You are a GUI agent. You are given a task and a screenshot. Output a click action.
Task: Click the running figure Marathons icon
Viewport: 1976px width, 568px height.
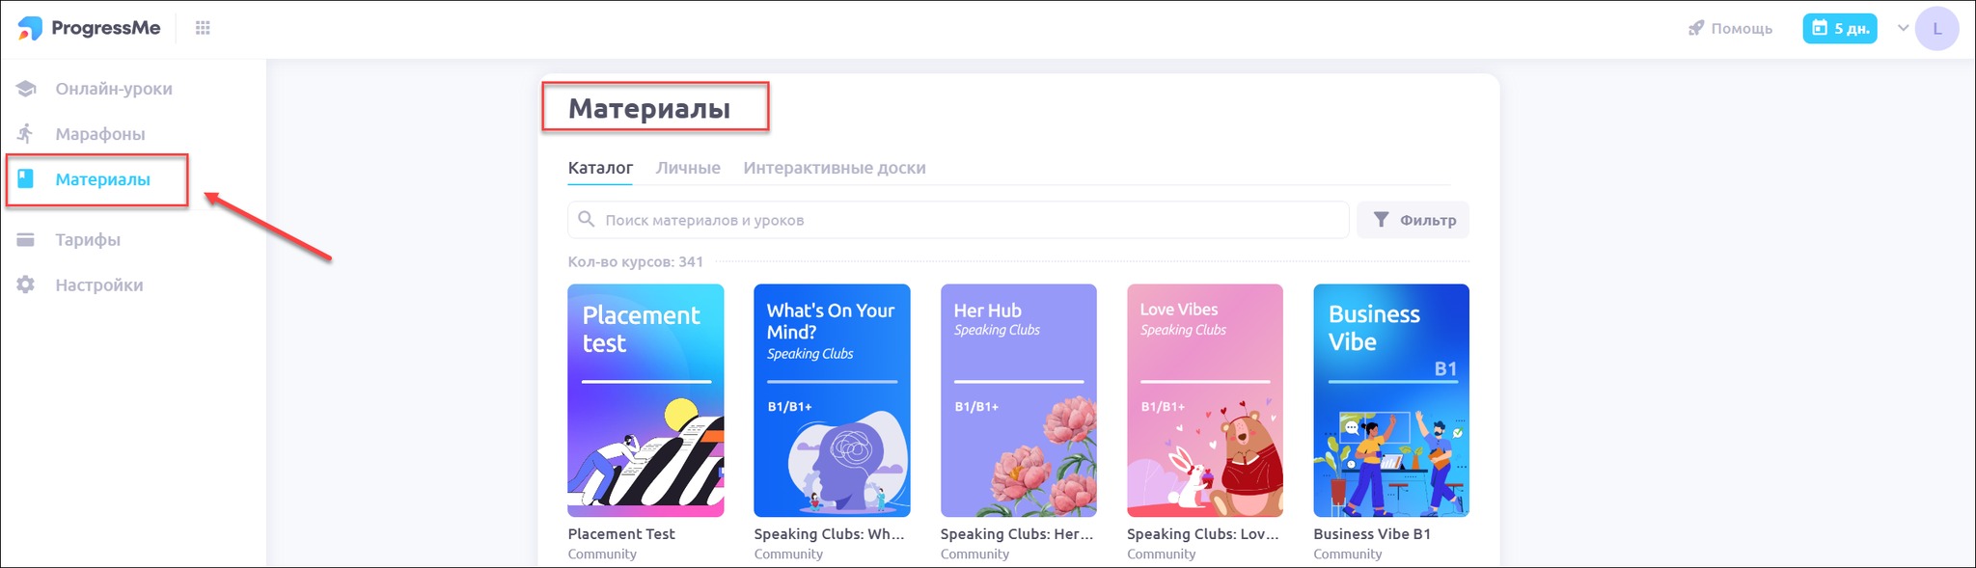(26, 133)
